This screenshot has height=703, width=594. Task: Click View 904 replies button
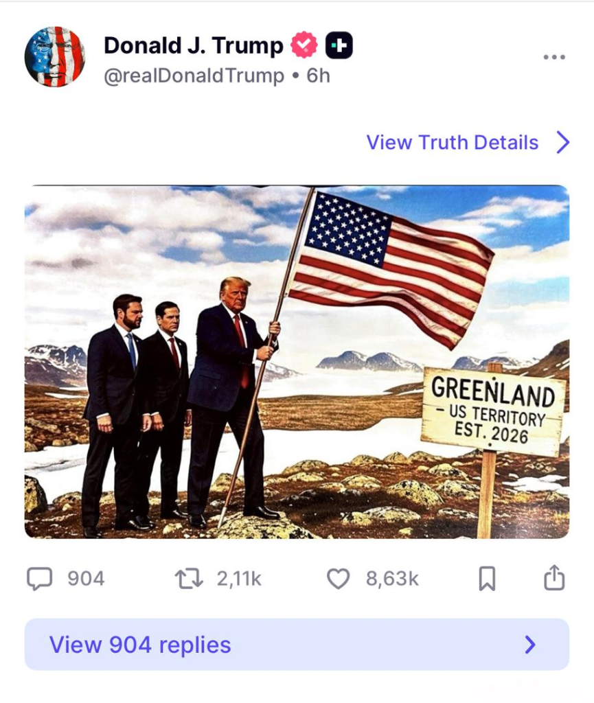tap(297, 644)
